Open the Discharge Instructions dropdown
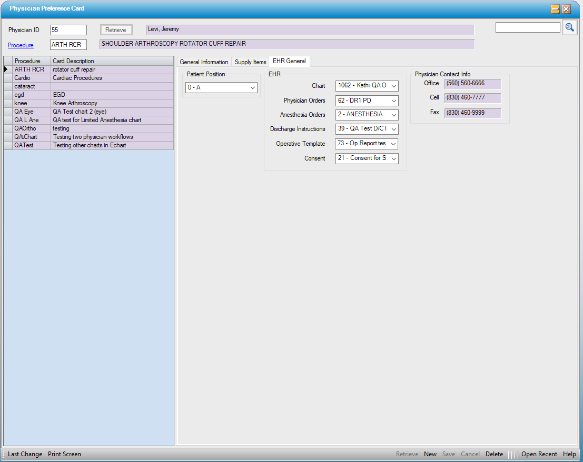Viewport: 583px width, 462px height. (393, 129)
